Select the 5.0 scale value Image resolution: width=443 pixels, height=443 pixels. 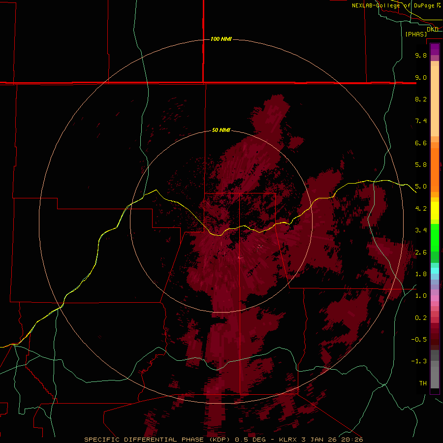[x=421, y=187]
